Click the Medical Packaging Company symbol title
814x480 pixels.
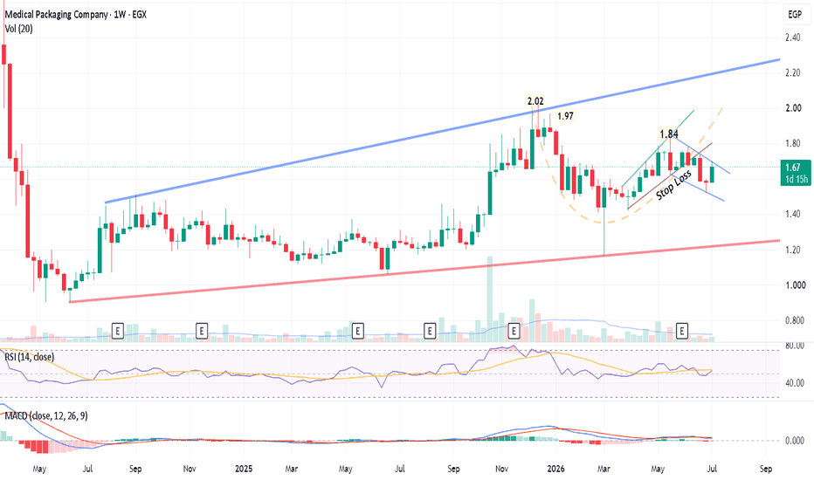56,15
